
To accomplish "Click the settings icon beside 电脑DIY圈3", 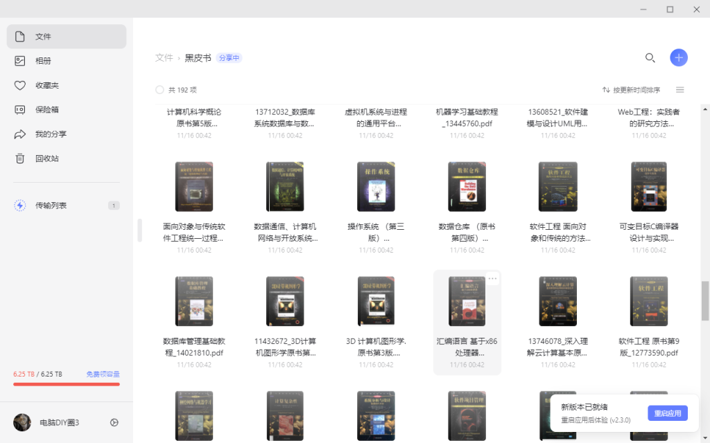I will [x=114, y=422].
